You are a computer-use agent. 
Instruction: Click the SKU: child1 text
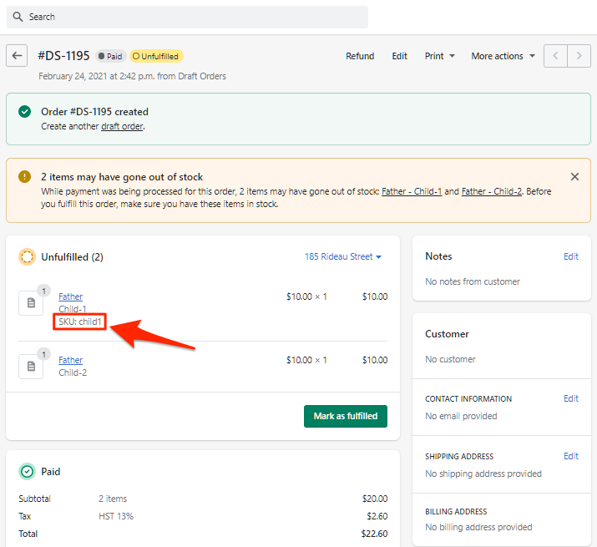[x=80, y=322]
